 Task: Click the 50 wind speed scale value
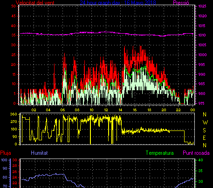[x=14, y=6]
